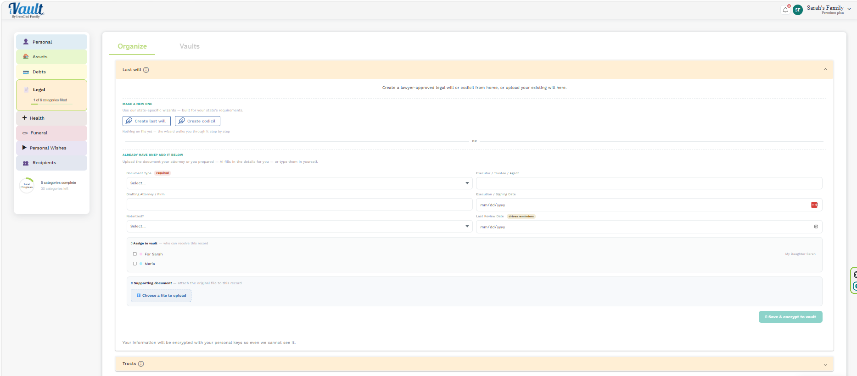Click the "ALREADY HAVE ONE? ADD IT BELOW" heading

153,155
